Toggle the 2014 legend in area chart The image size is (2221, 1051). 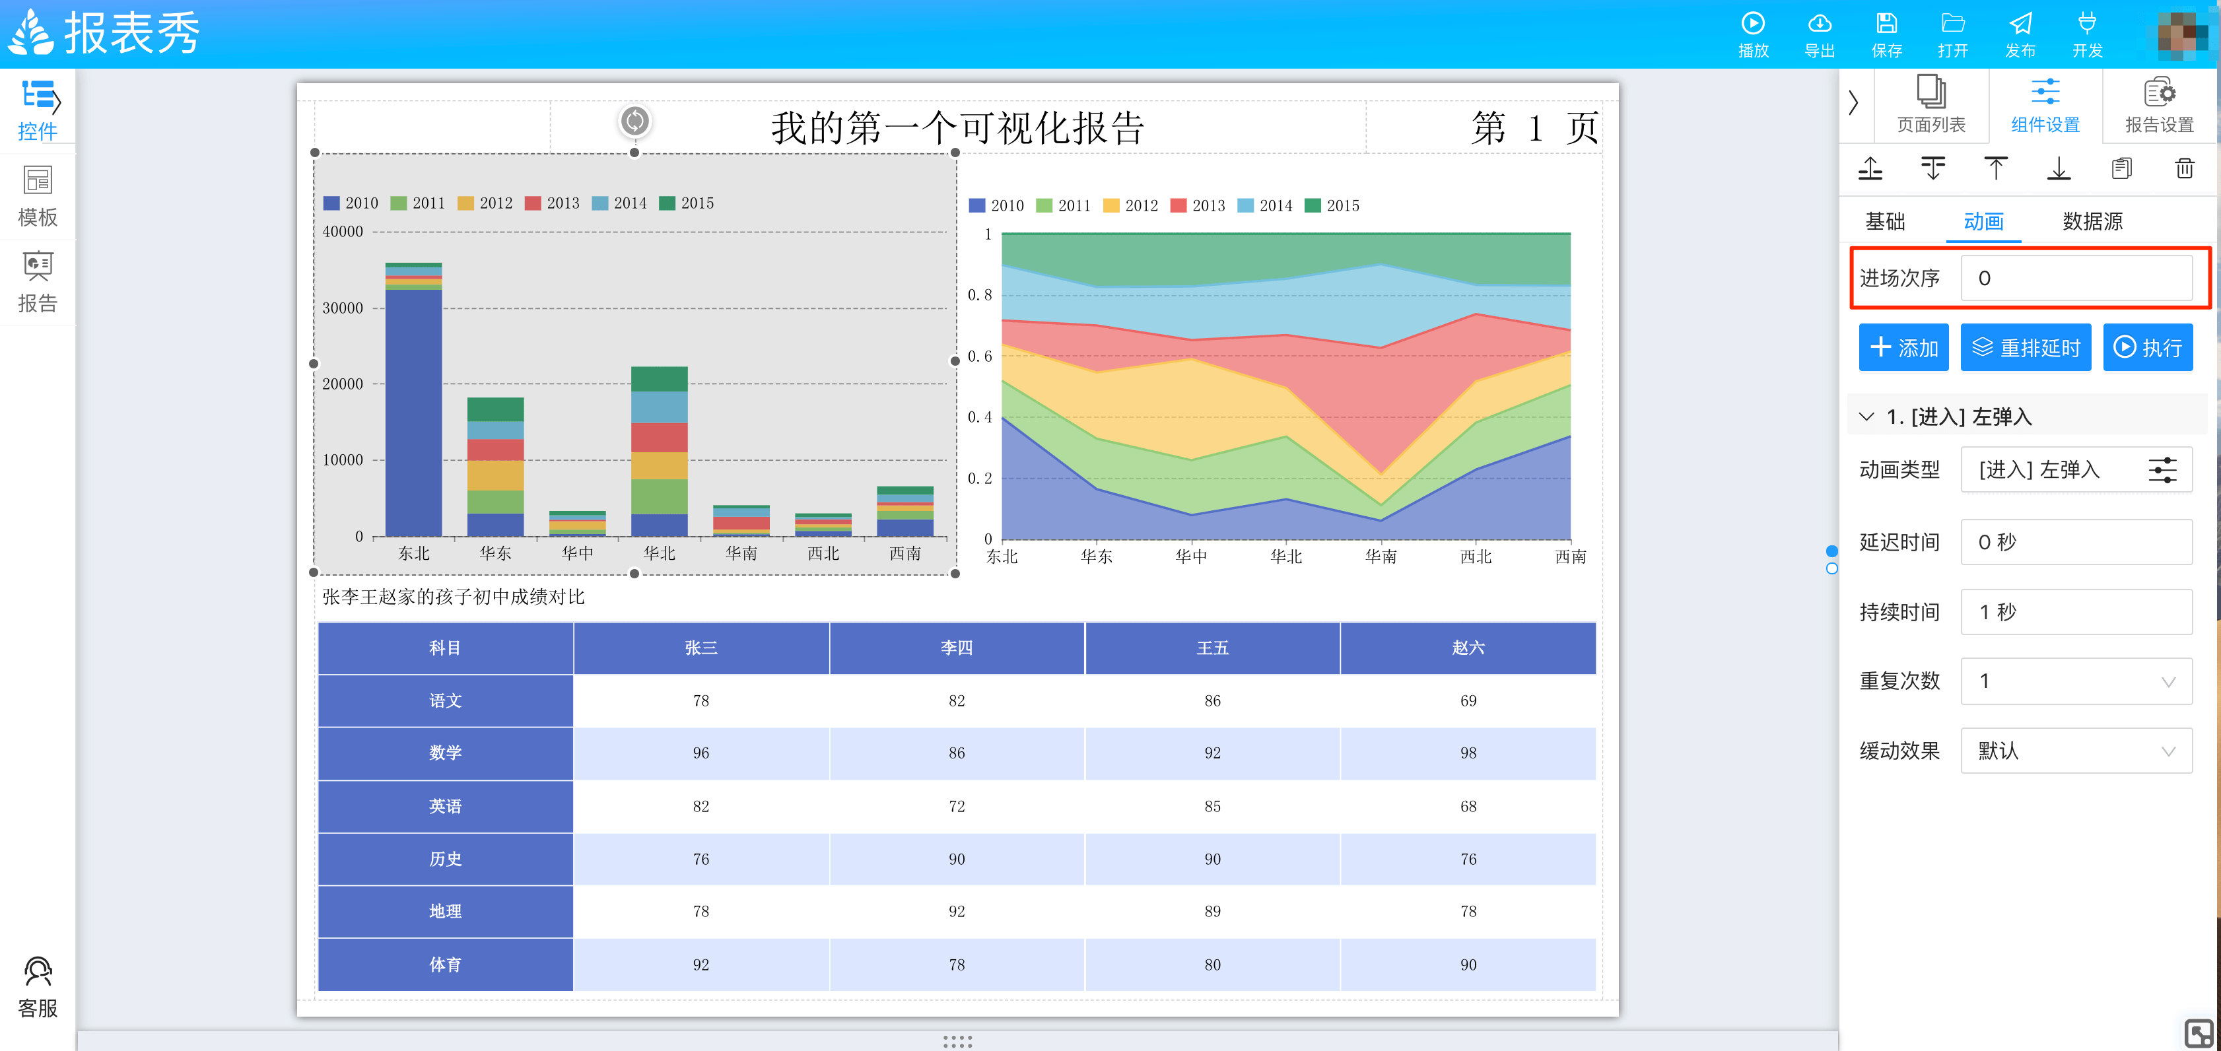click(x=1264, y=206)
